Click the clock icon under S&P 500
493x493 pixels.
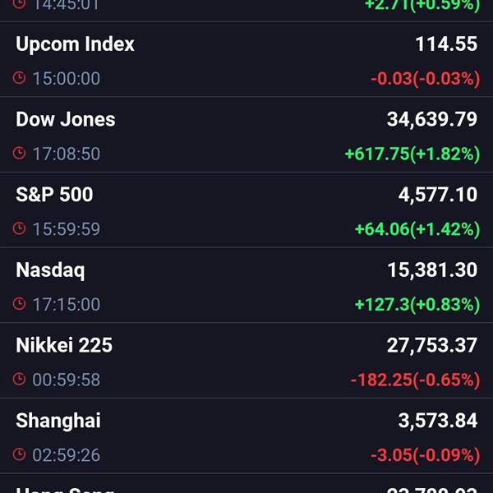20,229
